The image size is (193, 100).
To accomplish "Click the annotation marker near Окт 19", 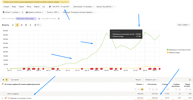I will point(82,69).
